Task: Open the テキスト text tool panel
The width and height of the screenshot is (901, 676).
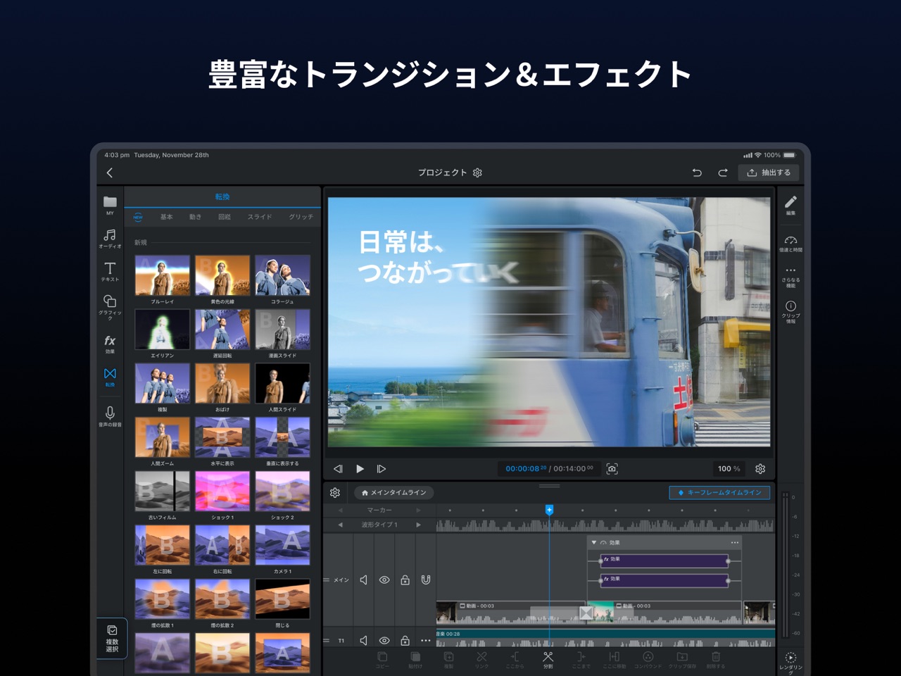Action: pos(110,271)
